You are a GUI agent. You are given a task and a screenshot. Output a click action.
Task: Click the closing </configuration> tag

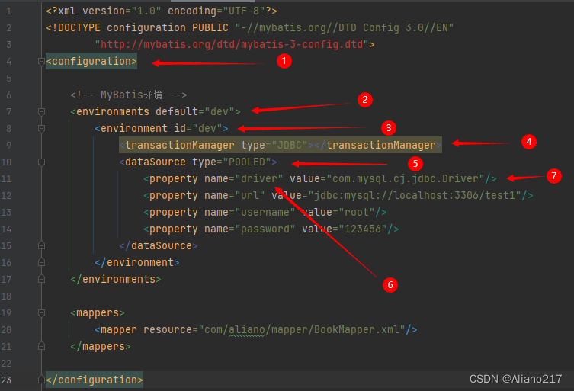95,380
